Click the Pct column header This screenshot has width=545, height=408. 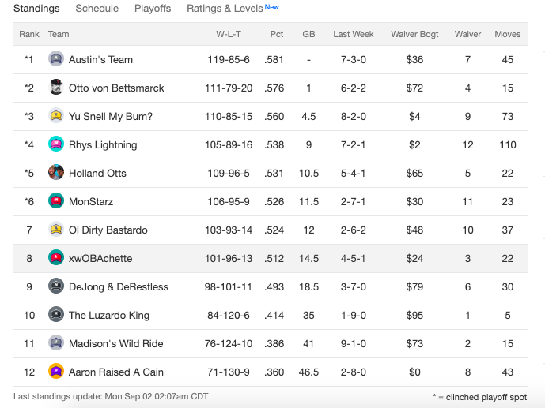[x=277, y=34]
